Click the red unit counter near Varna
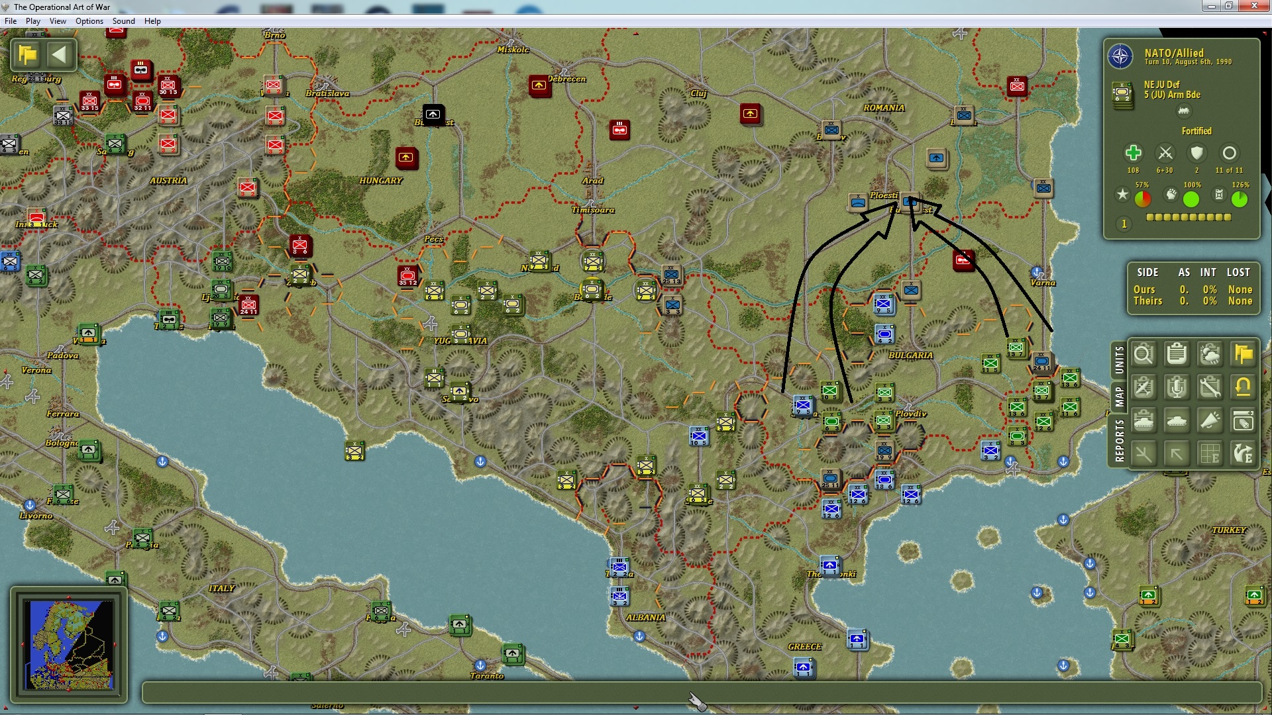This screenshot has height=715, width=1272. click(x=963, y=260)
